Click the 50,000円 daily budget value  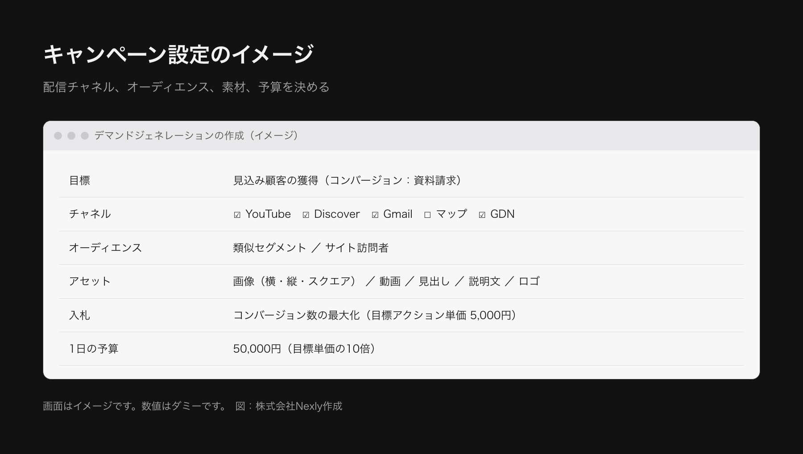(305, 349)
